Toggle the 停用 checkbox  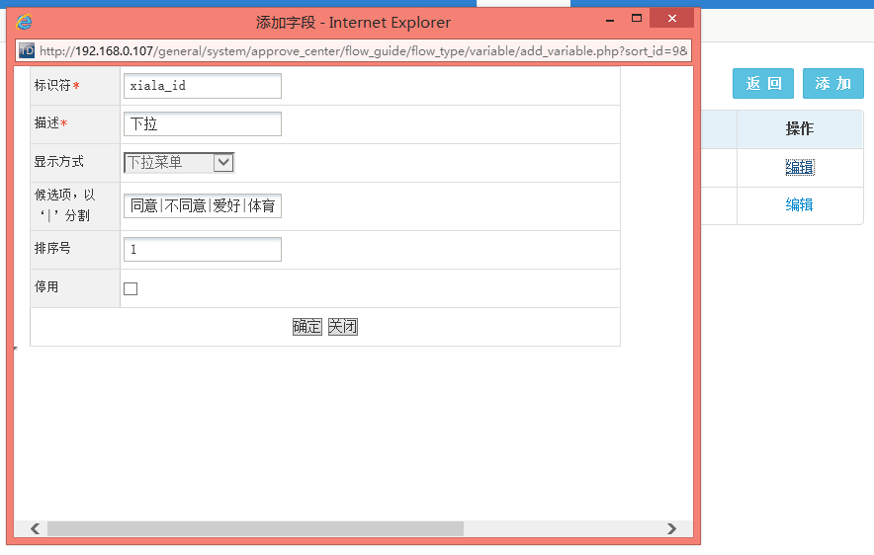tap(131, 288)
